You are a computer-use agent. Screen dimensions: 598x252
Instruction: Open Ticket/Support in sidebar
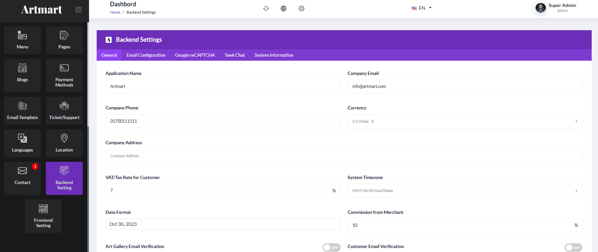(64, 111)
